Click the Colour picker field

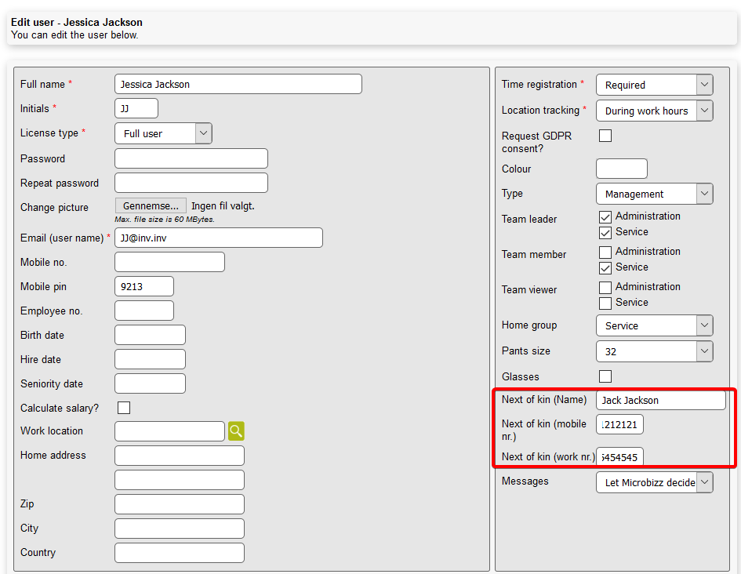coord(621,169)
